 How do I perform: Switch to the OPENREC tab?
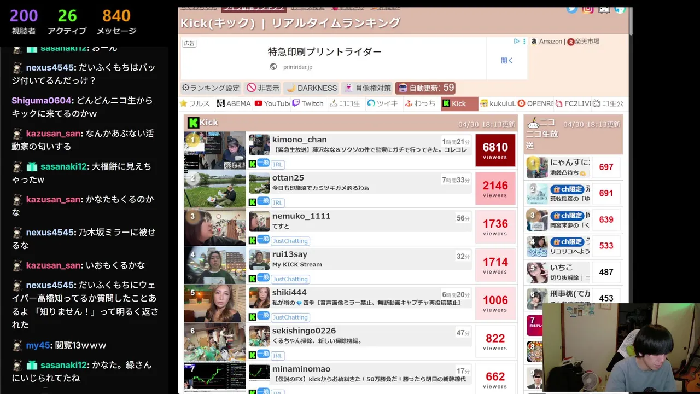pos(535,103)
